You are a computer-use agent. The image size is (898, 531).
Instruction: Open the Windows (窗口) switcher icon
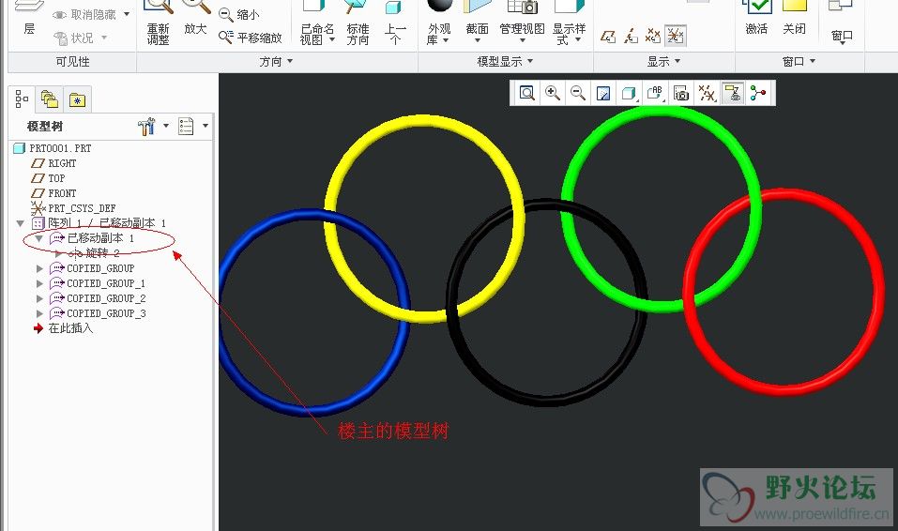[842, 23]
